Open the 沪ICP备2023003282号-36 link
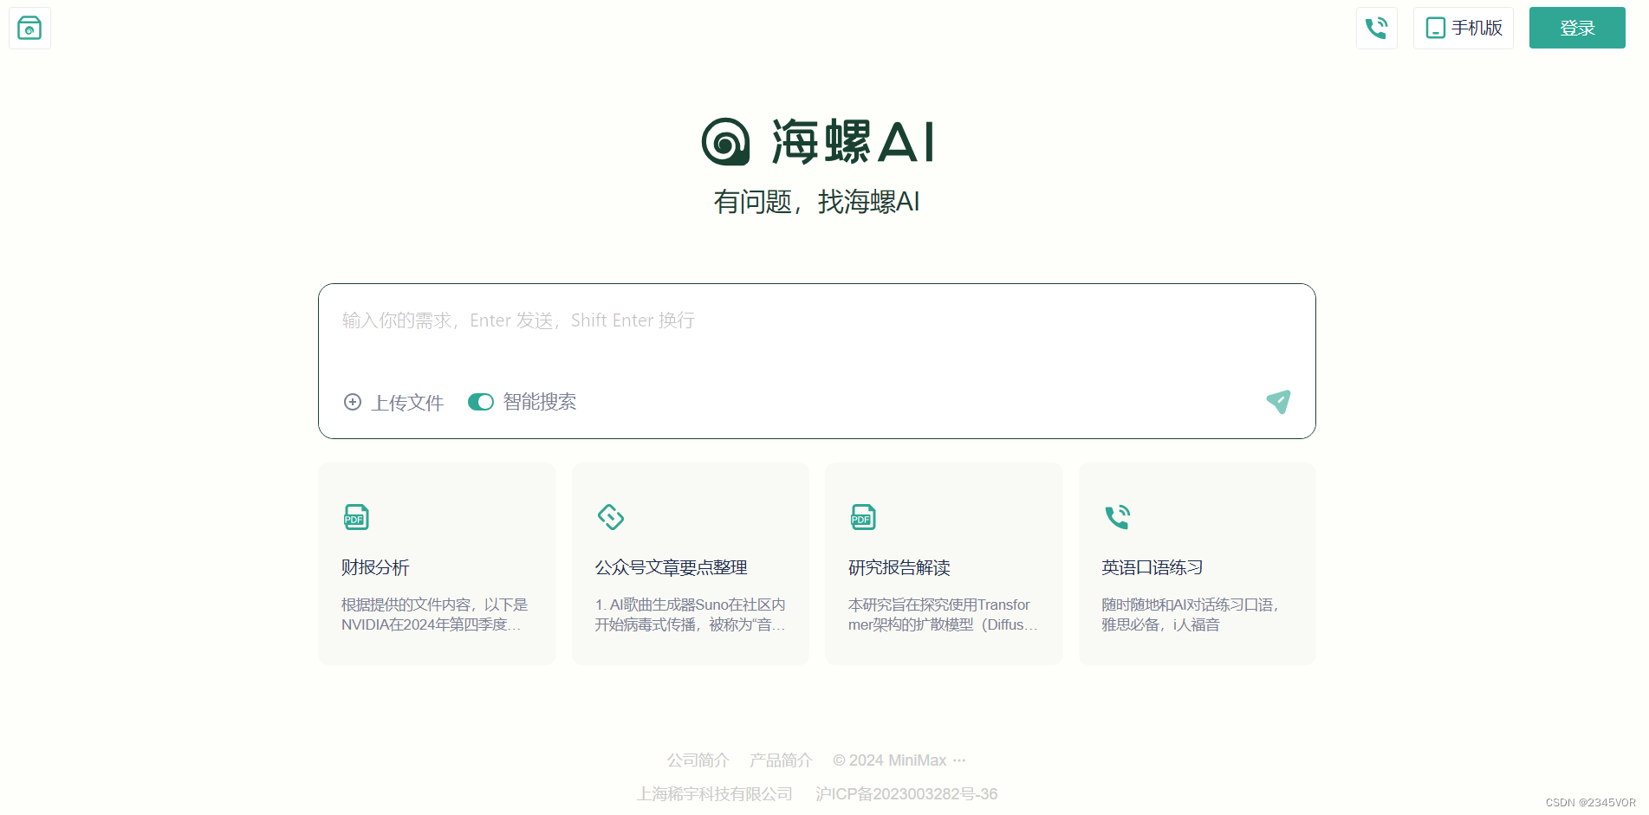This screenshot has width=1649, height=815. click(x=906, y=794)
